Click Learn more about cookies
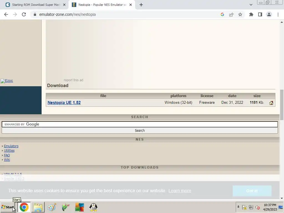Viewport: 284px width, 213px height. click(180, 191)
